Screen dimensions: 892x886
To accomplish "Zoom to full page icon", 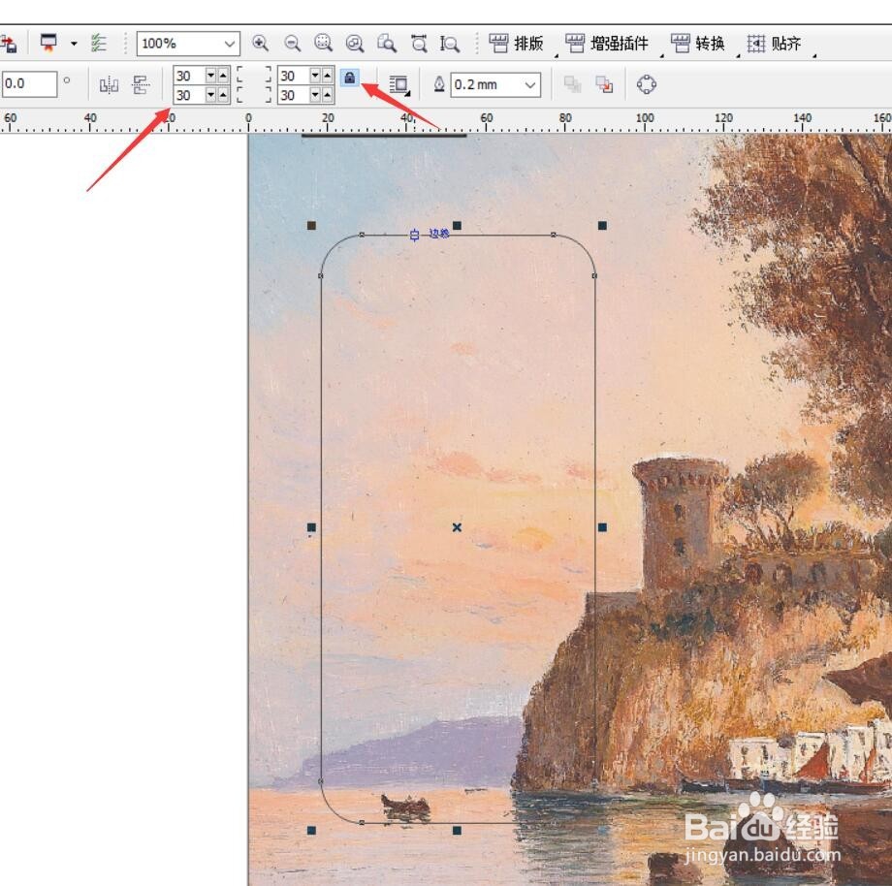I will coord(387,44).
